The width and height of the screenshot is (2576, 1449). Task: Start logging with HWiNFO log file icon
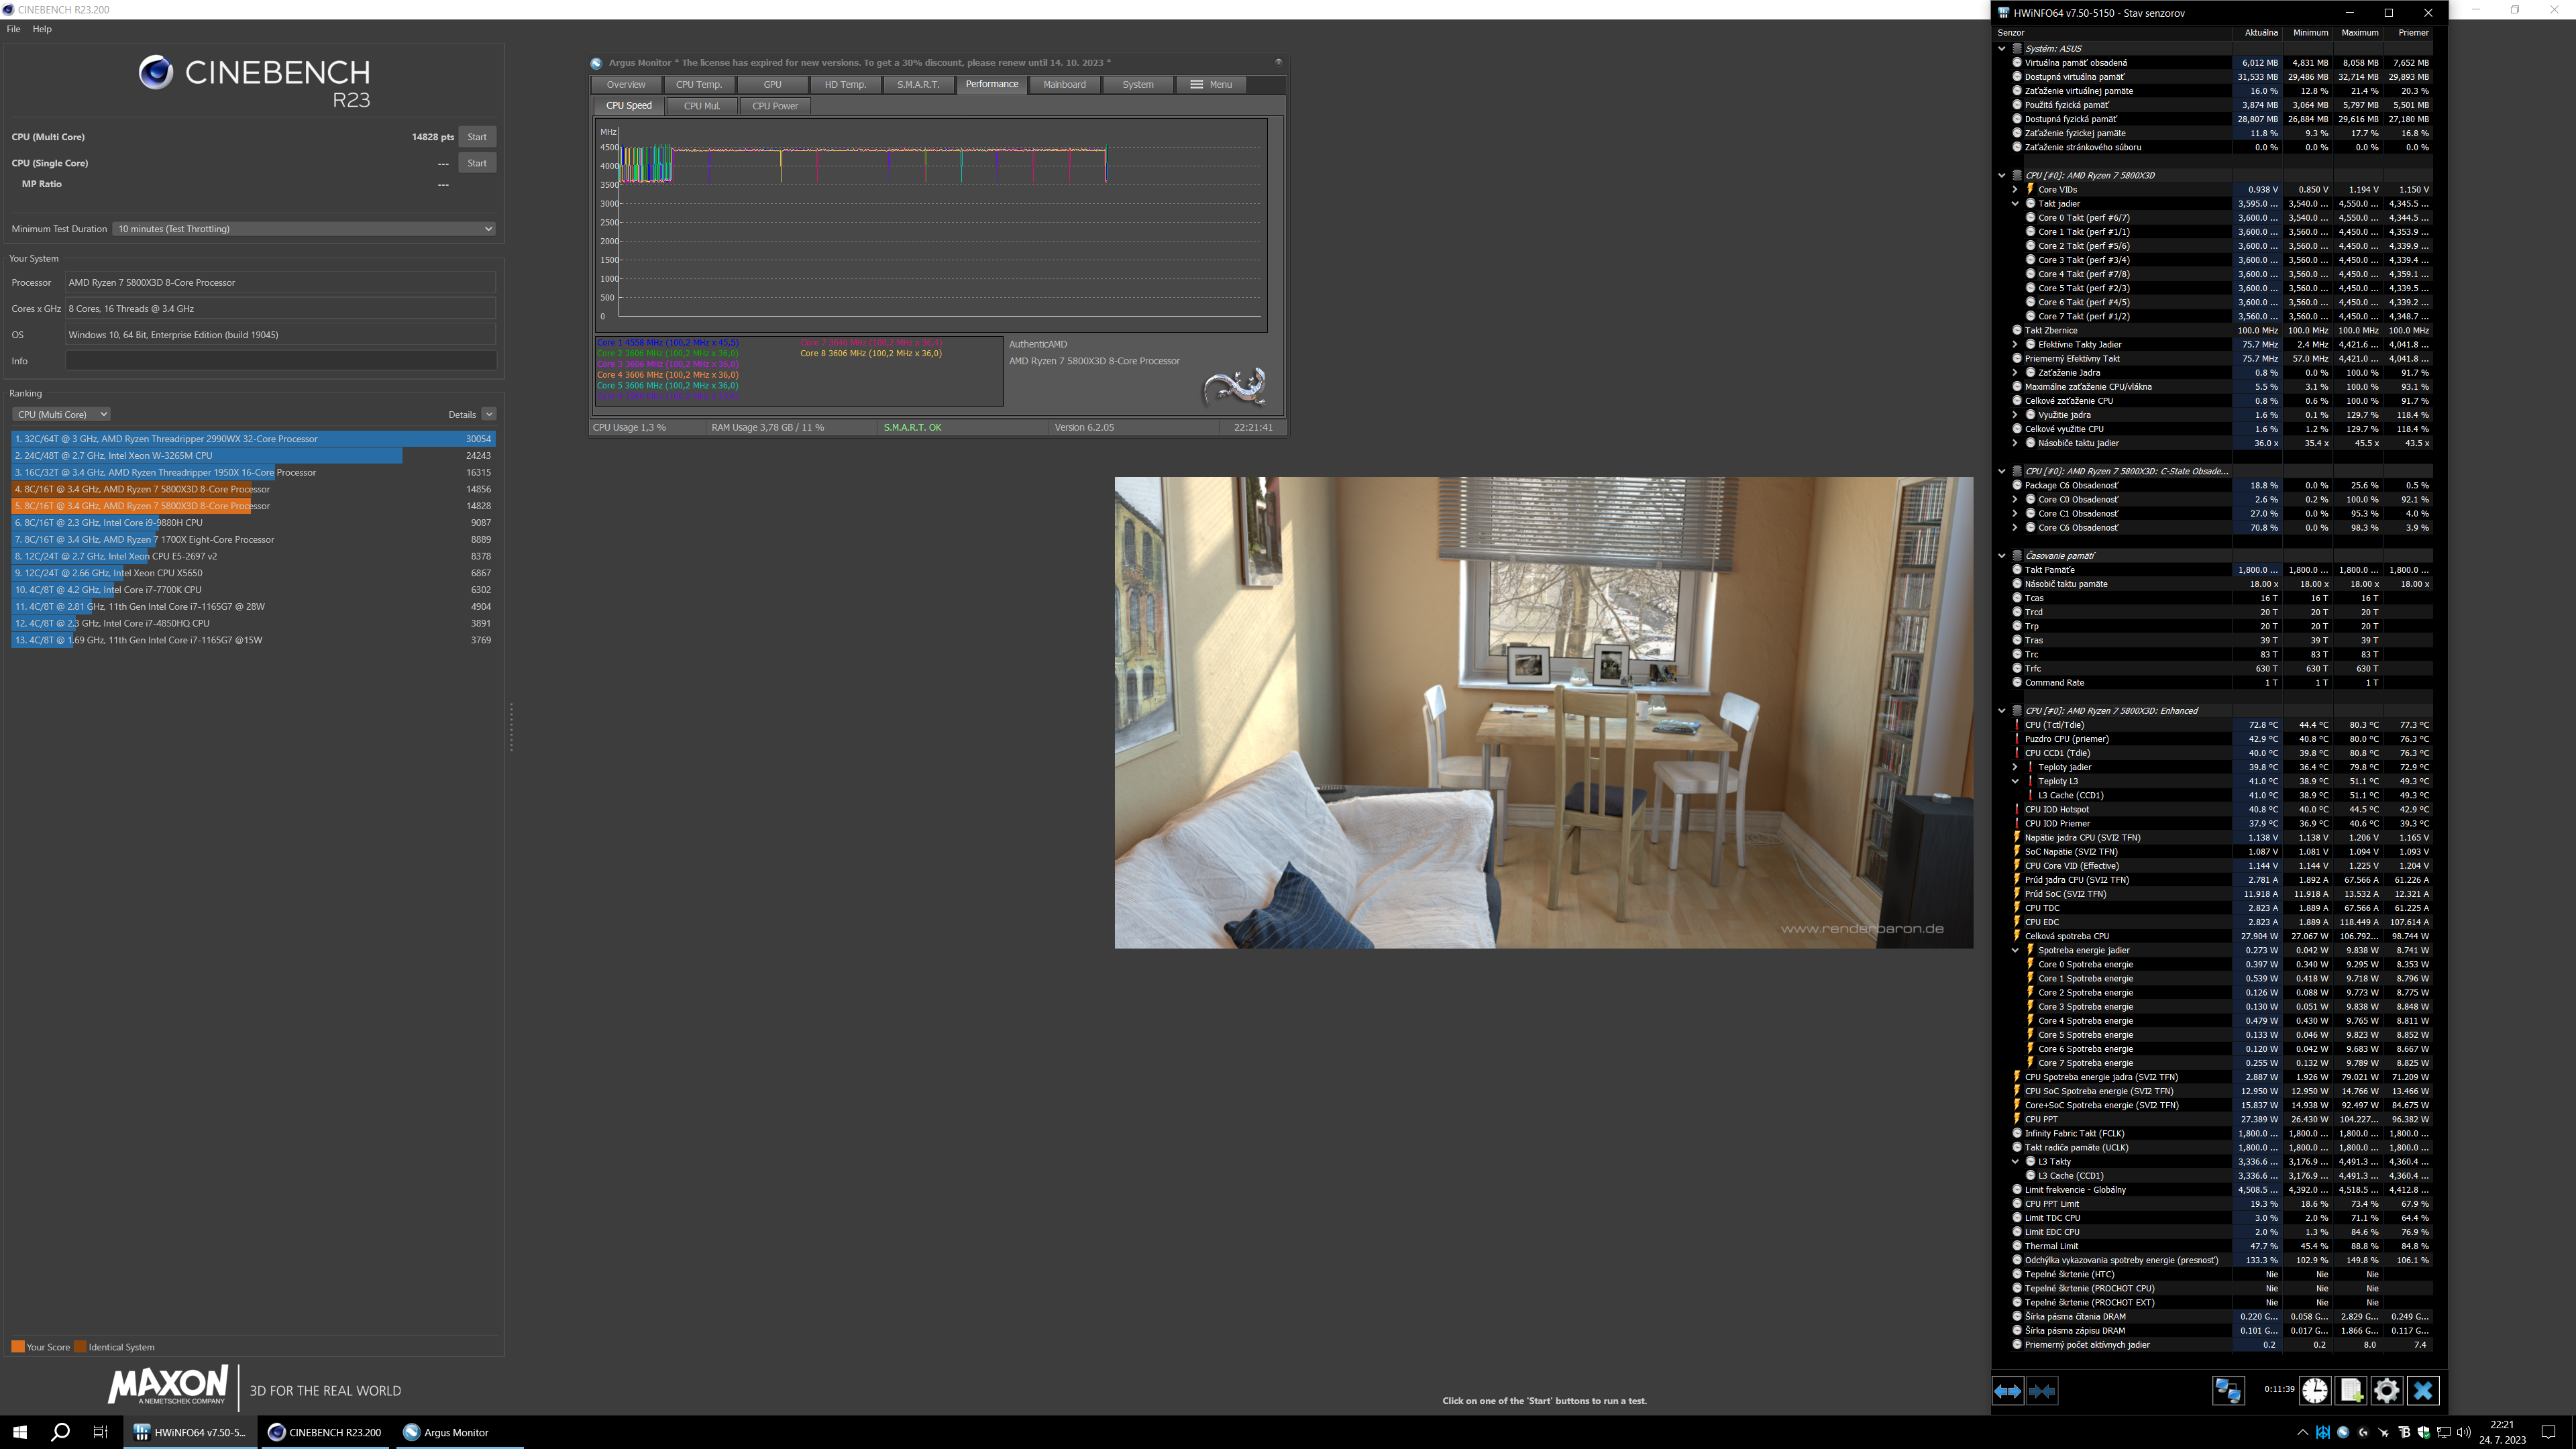coord(2351,1391)
